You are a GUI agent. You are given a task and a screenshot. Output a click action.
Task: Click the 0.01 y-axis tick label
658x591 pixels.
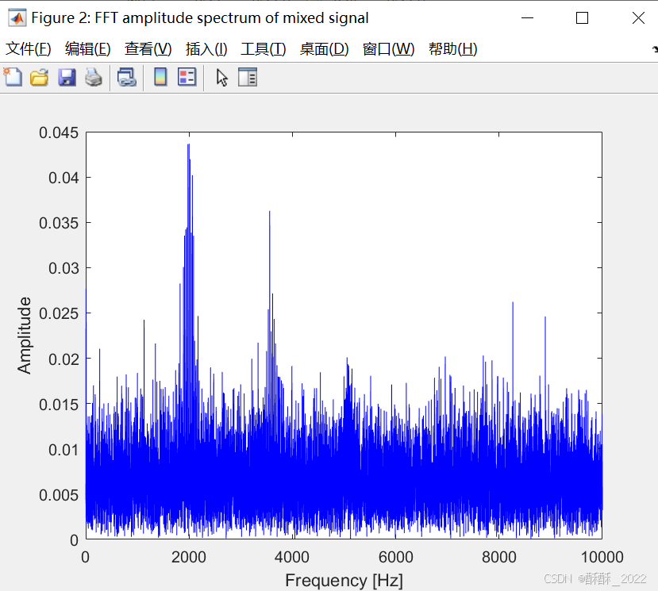63,450
